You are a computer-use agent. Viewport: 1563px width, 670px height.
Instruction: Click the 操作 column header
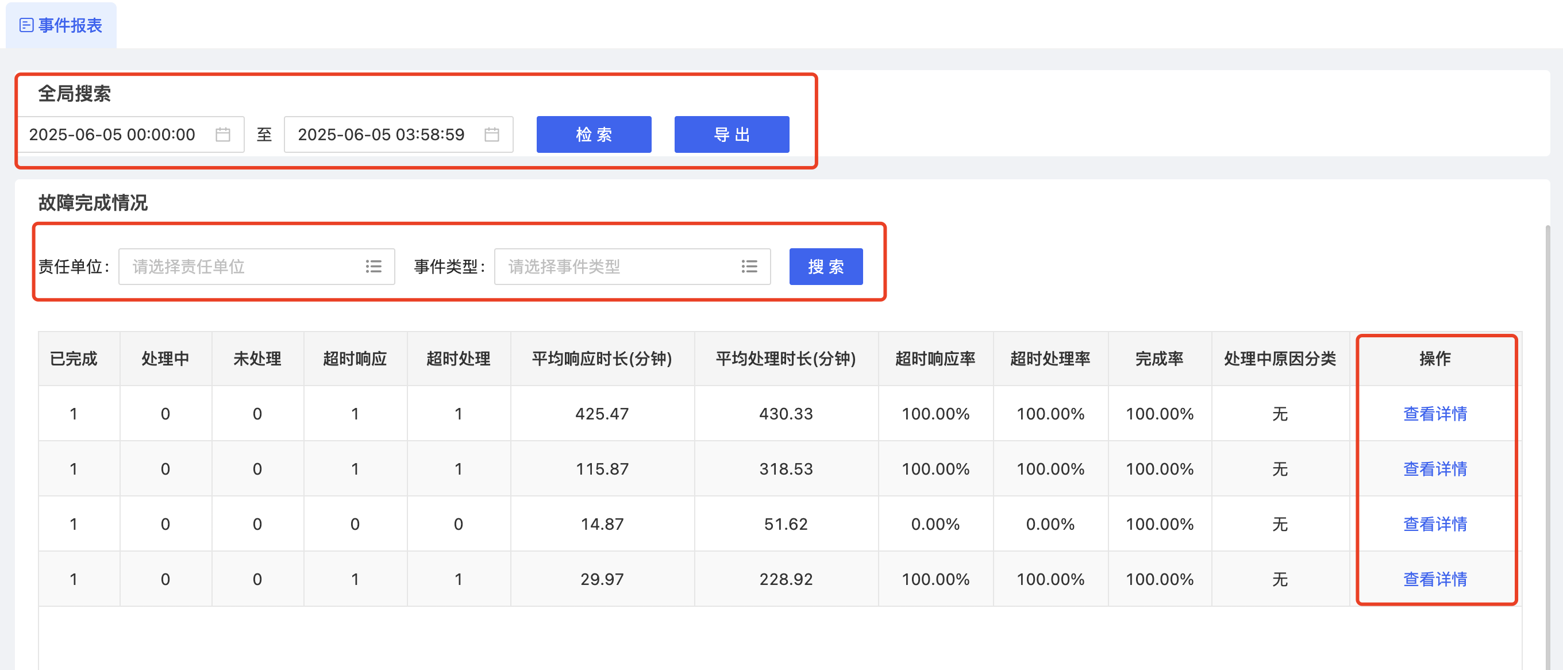click(x=1434, y=359)
